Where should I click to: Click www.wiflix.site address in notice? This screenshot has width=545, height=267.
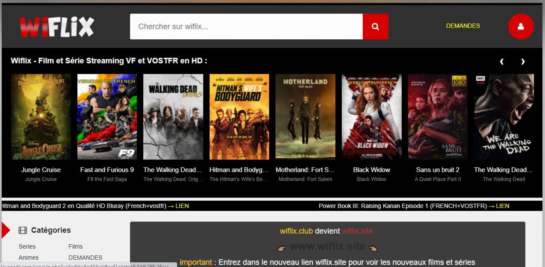(x=327, y=247)
